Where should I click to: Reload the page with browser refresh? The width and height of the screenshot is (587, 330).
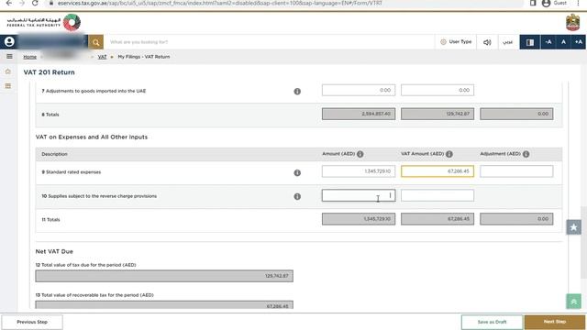click(x=35, y=3)
